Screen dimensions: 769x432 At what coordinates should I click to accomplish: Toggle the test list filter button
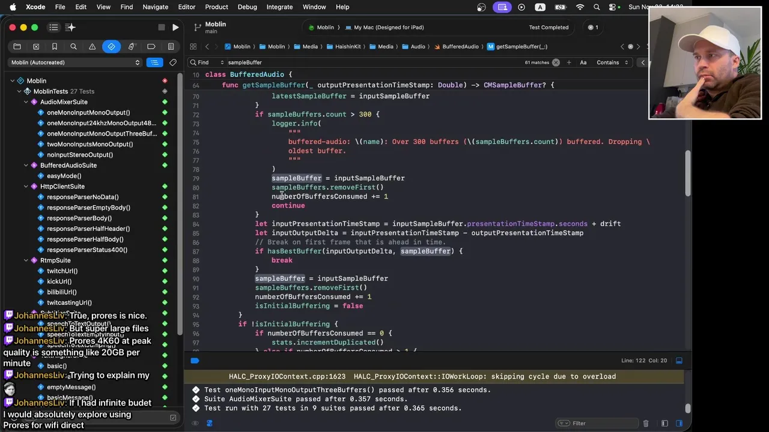155,62
